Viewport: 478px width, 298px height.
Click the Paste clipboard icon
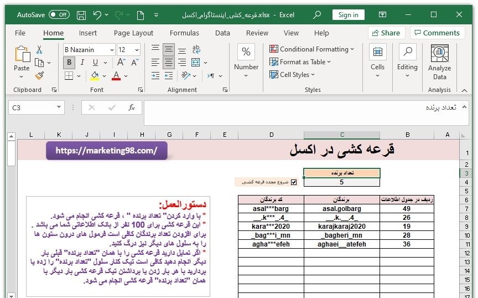pyautogui.click(x=22, y=54)
